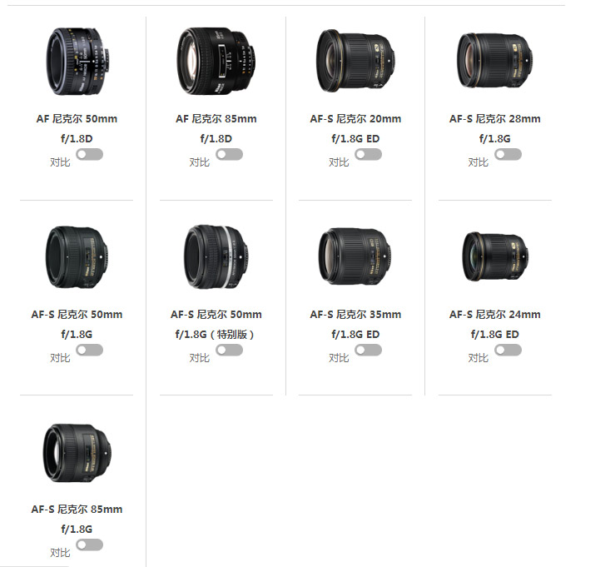This screenshot has width=615, height=567.
Task: Enable compare for AF-S 85mm f/1.8G
Action: tap(89, 545)
